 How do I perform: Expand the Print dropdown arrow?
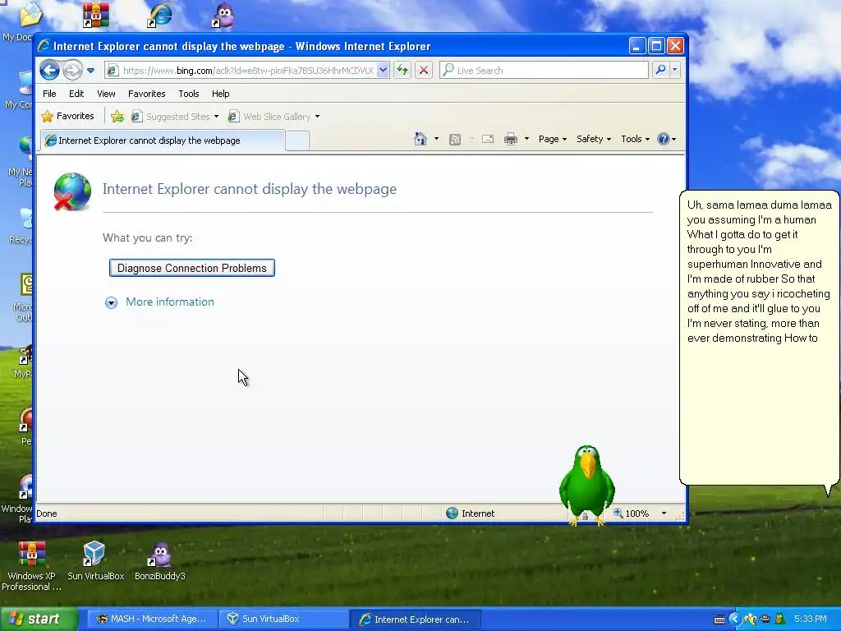point(526,139)
